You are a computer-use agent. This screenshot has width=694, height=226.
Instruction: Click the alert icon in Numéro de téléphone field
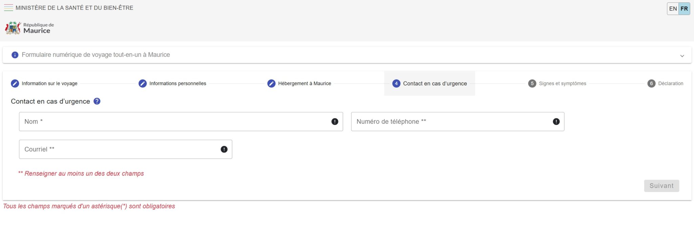556,121
